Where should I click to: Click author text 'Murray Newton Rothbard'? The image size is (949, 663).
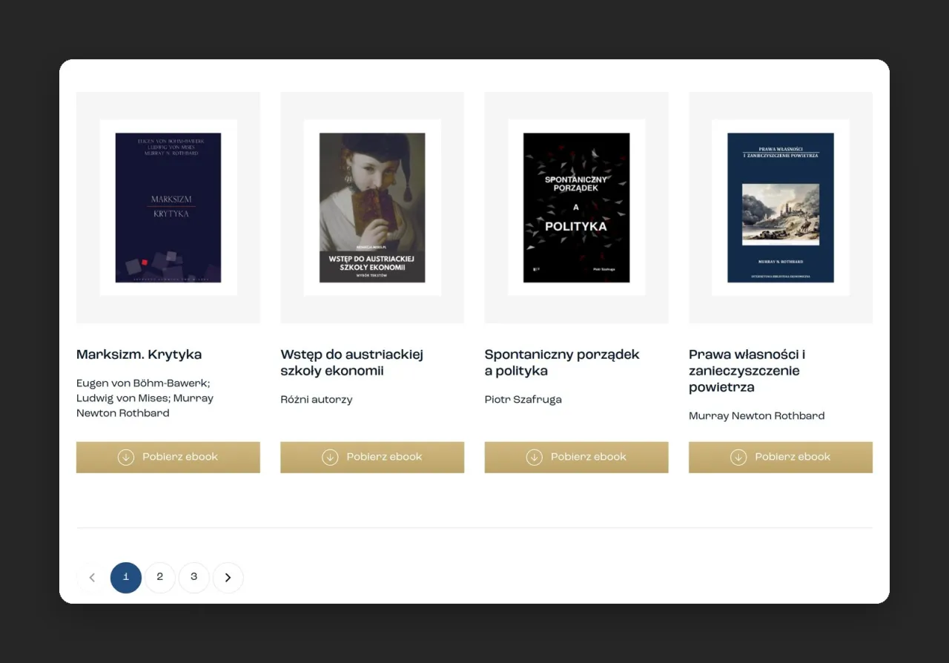click(757, 416)
